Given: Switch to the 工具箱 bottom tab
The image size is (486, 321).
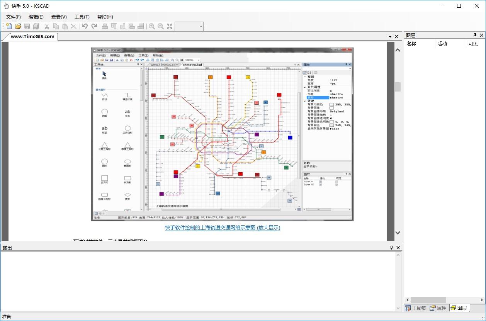Looking at the screenshot, I should click(x=415, y=308).
